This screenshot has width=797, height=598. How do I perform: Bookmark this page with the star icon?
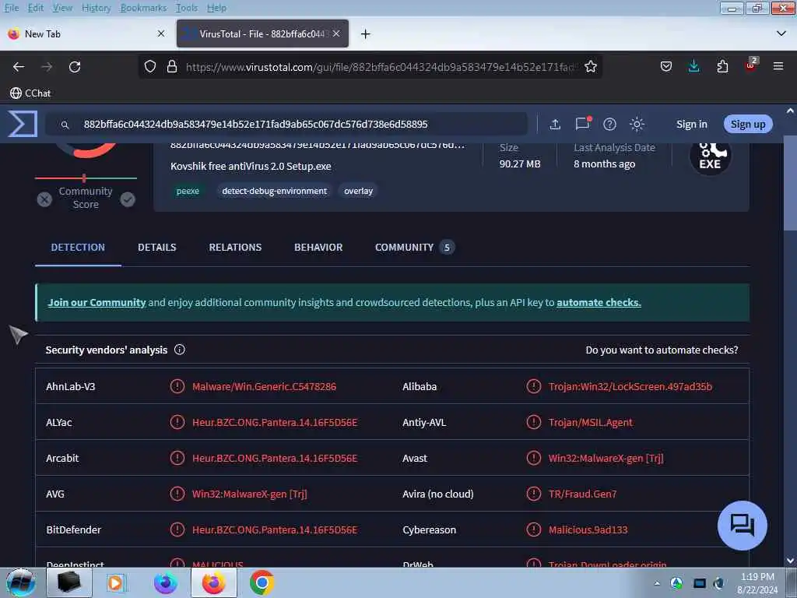click(590, 67)
